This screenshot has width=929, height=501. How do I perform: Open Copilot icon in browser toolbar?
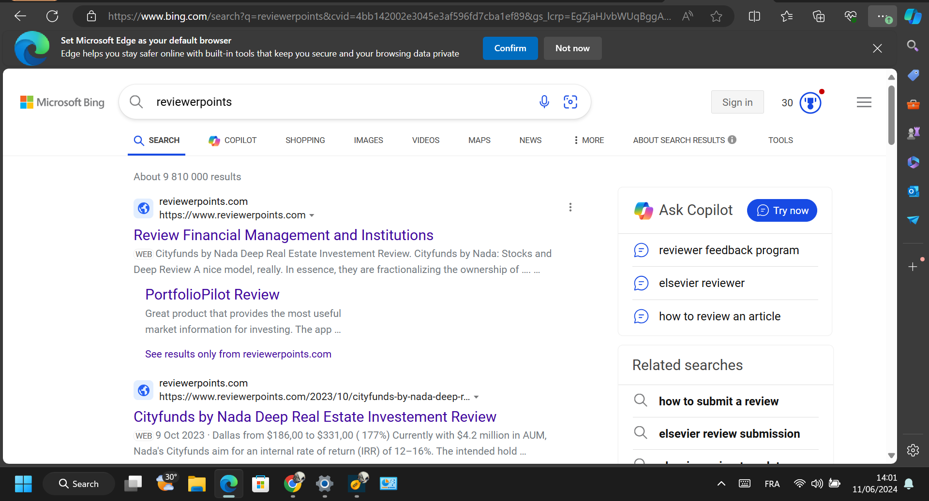[913, 16]
